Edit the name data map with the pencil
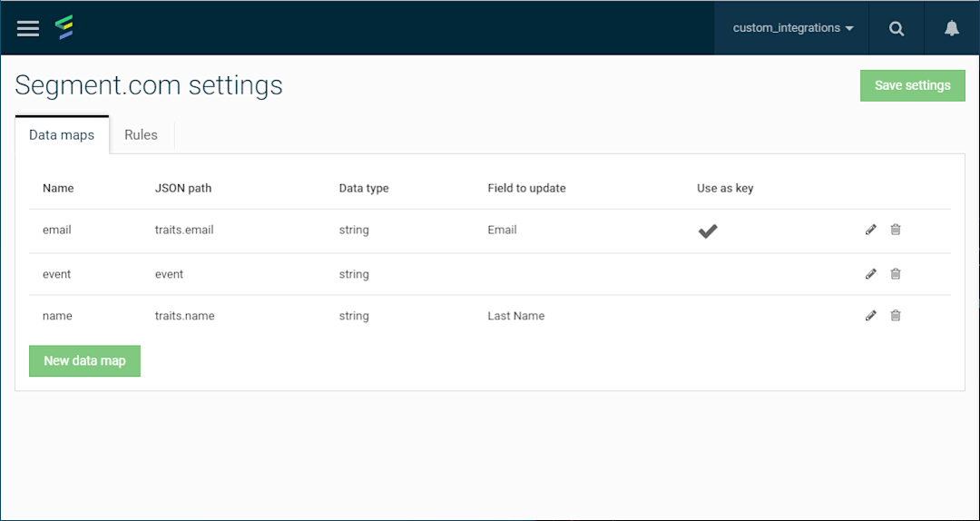This screenshot has height=521, width=980. pos(870,316)
